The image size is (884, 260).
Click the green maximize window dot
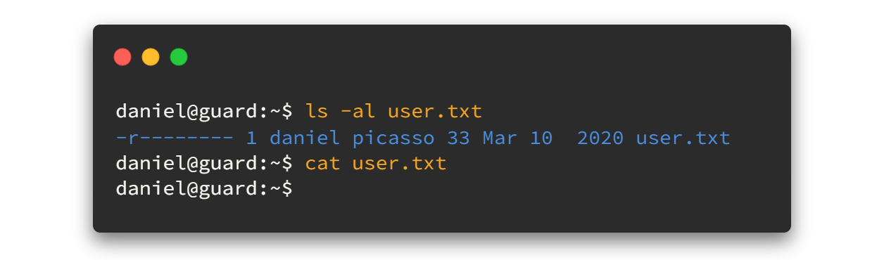[x=179, y=57]
